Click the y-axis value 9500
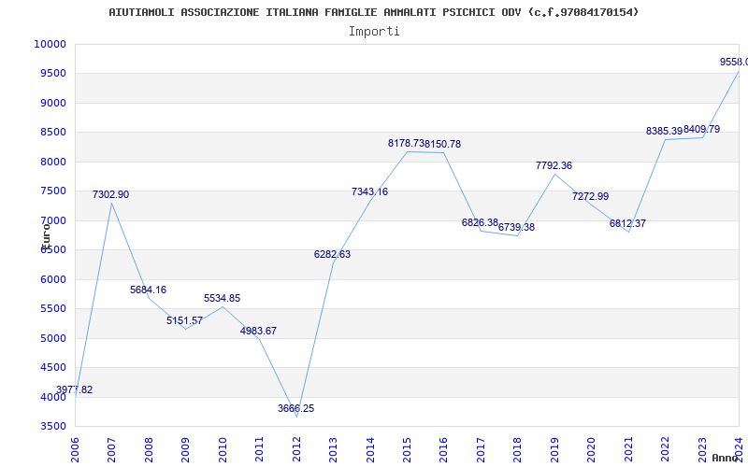 click(x=52, y=74)
